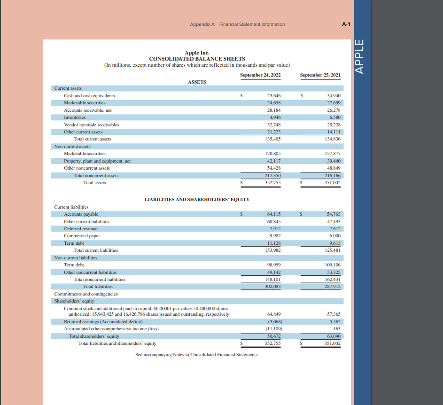Screen dimensions: 443x405
Task: Click the Deferred revenue line item
Action: (79, 228)
